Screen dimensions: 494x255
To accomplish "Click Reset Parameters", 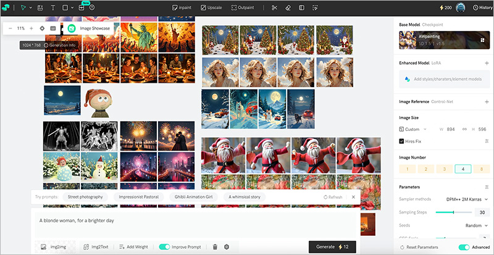I will [419, 247].
